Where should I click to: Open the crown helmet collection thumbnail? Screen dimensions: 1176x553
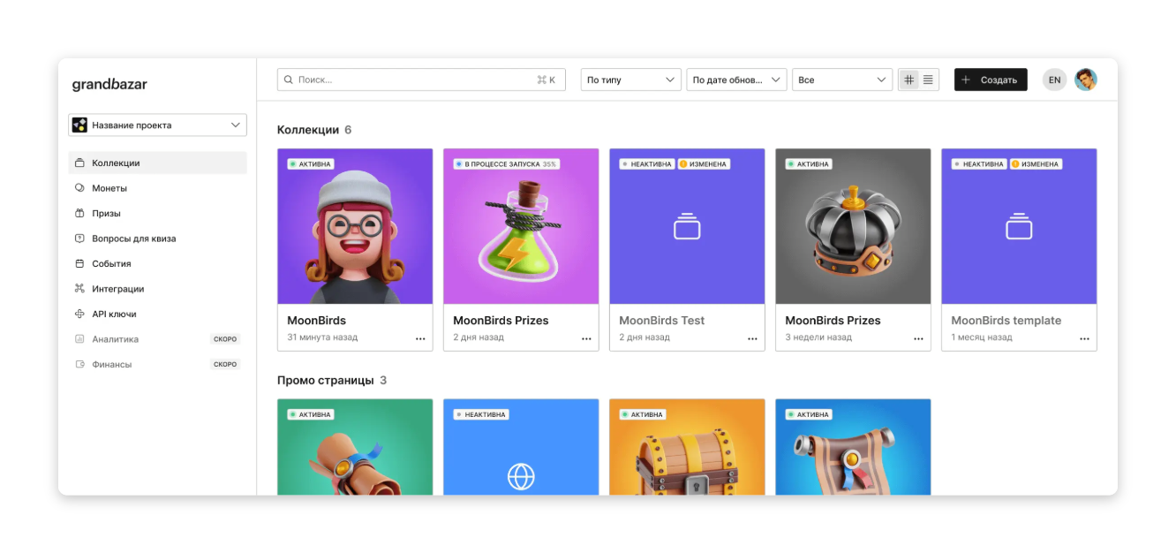(853, 226)
